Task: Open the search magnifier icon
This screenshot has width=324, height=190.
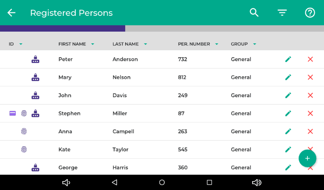Action: tap(254, 13)
